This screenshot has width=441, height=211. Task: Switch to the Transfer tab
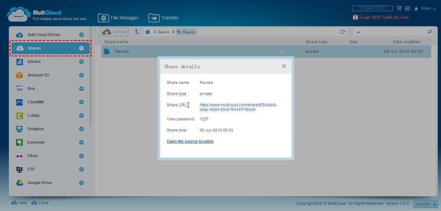point(164,18)
